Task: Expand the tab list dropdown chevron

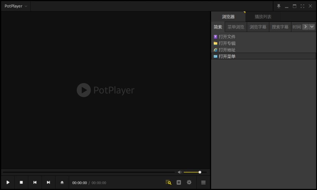Action: click(x=312, y=27)
